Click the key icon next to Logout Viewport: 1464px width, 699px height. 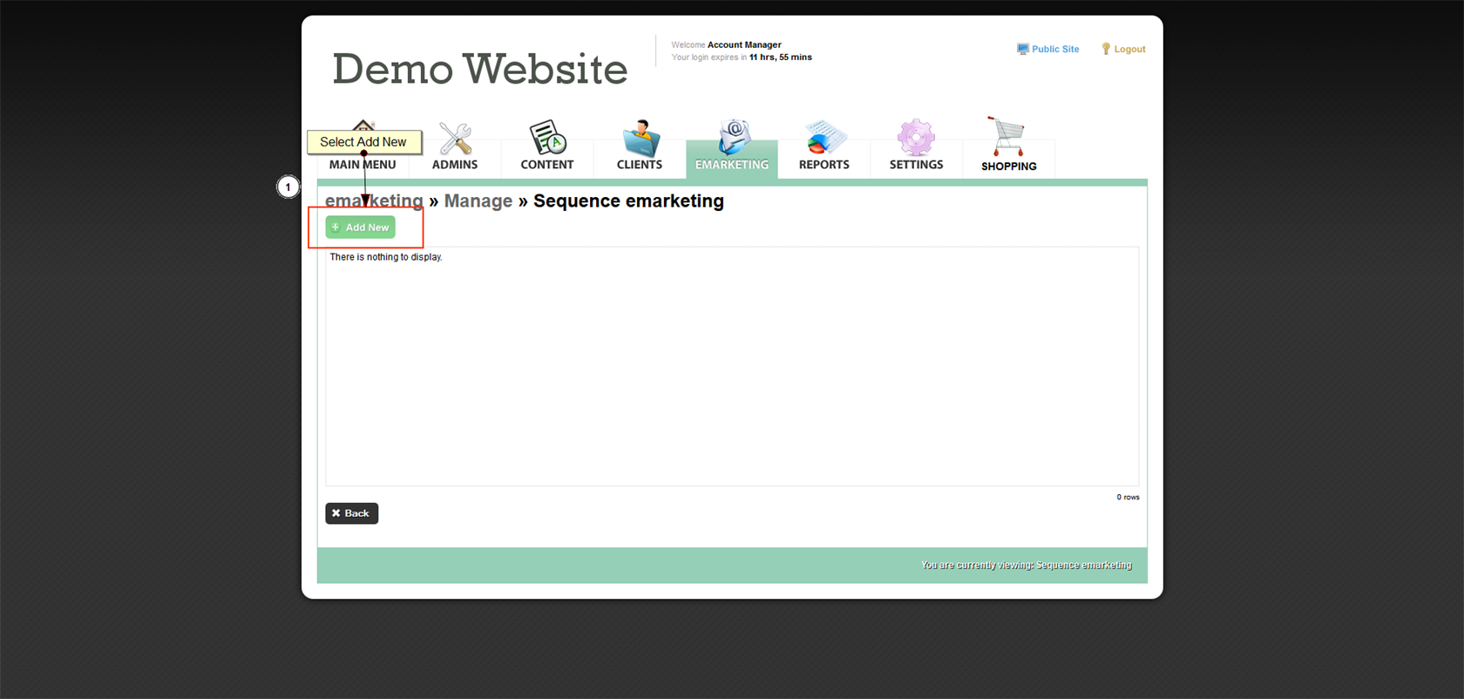[x=1106, y=50]
